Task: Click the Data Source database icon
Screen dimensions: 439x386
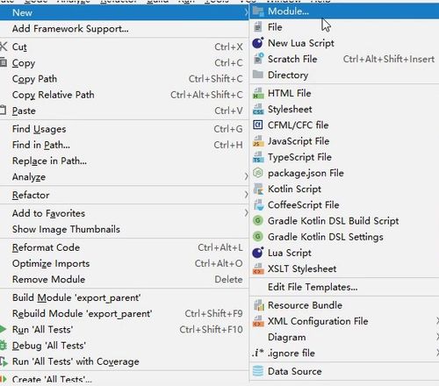Action: pyautogui.click(x=258, y=371)
